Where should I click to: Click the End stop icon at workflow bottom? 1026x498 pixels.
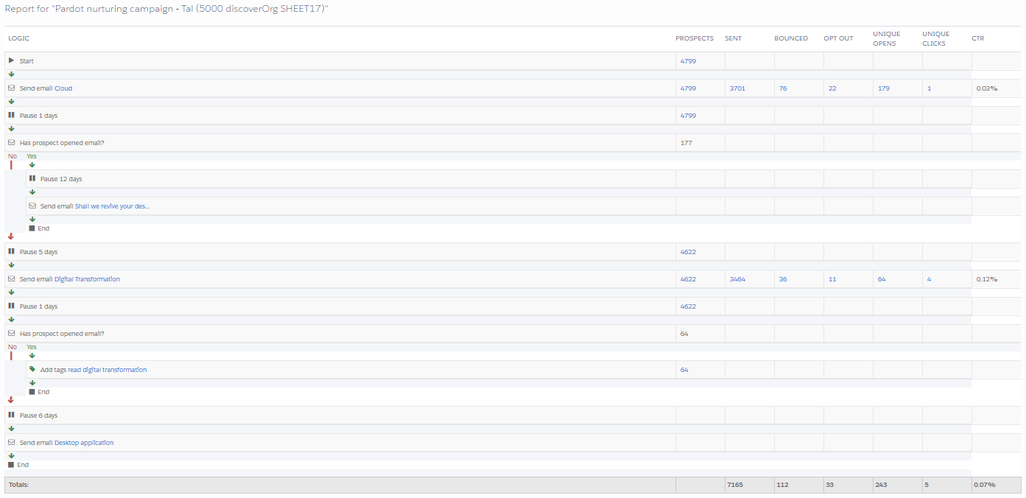coord(11,464)
